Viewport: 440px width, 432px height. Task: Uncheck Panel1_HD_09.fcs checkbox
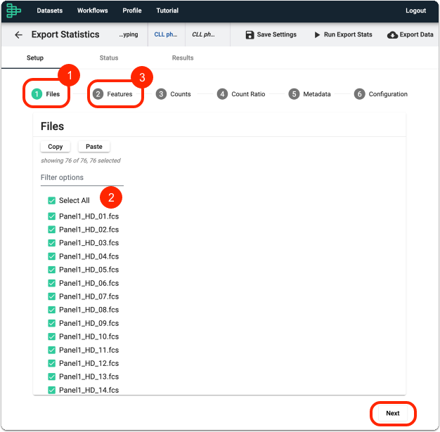51,323
